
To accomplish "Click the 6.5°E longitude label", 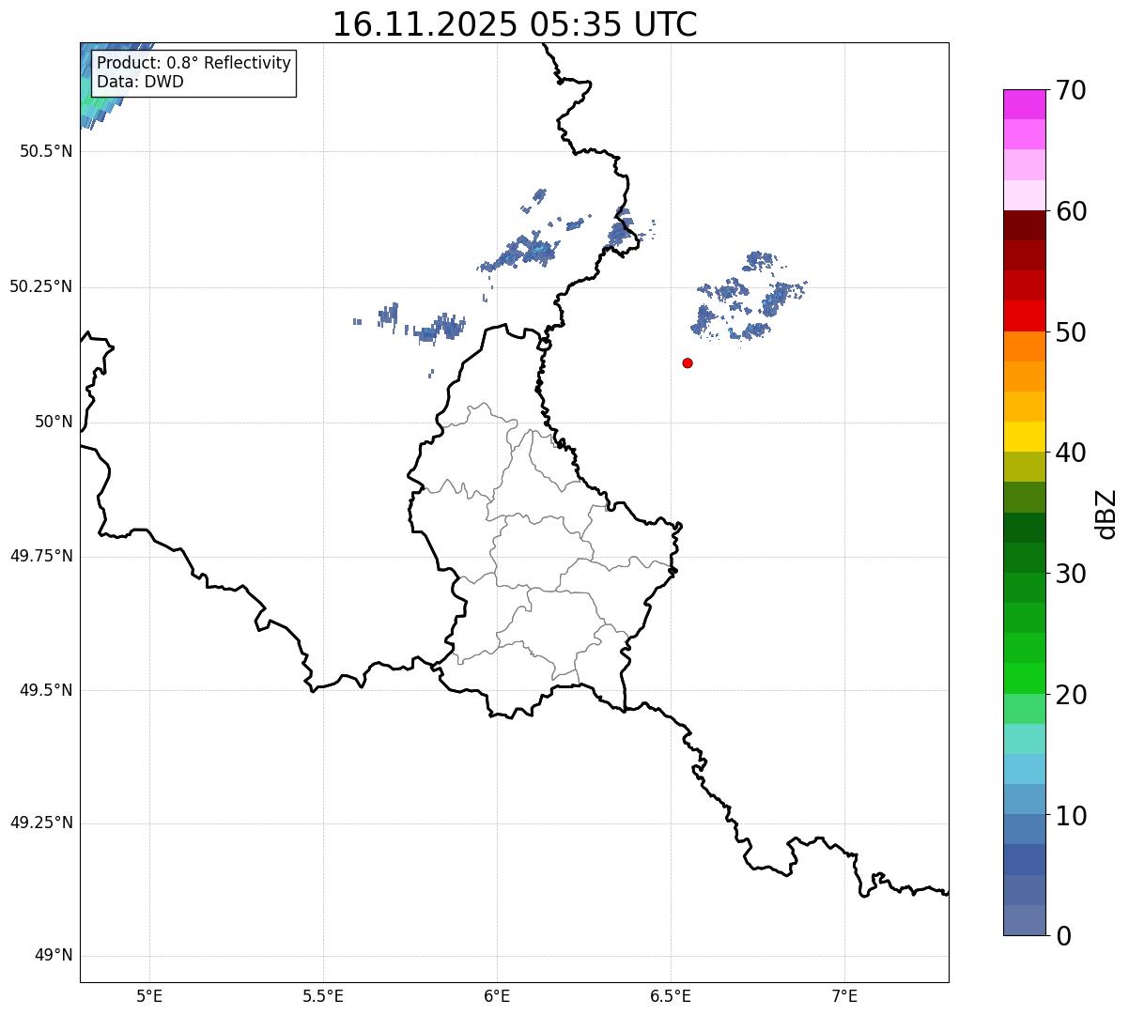I will 671,995.
